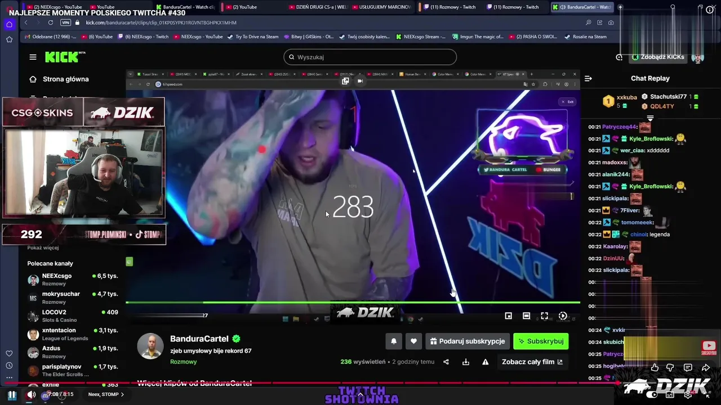Image resolution: width=721 pixels, height=405 pixels.
Task: Seek on the red YouTube progress bar
Action: click(360, 383)
